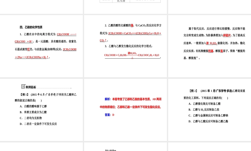Viewport: 251px width, 151px height.
Task: Expand the 比互溶 table cell
Action: 121,1
